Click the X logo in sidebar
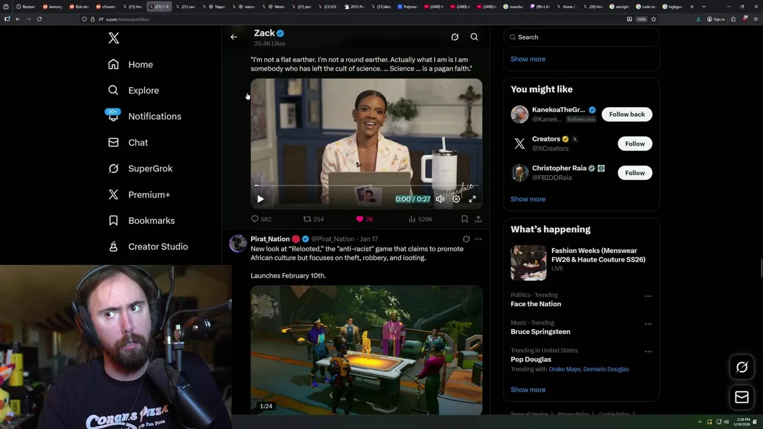Screen dimensions: 763x429 pyautogui.click(x=114, y=38)
